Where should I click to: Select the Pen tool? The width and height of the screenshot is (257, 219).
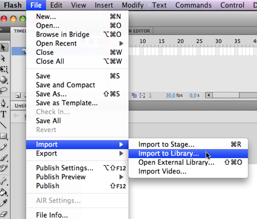tap(4, 103)
